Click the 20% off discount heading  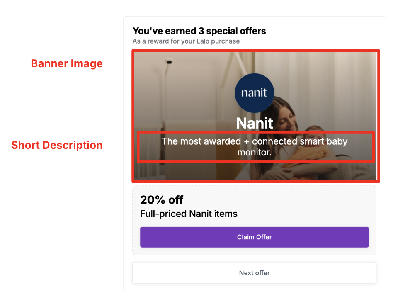point(162,200)
